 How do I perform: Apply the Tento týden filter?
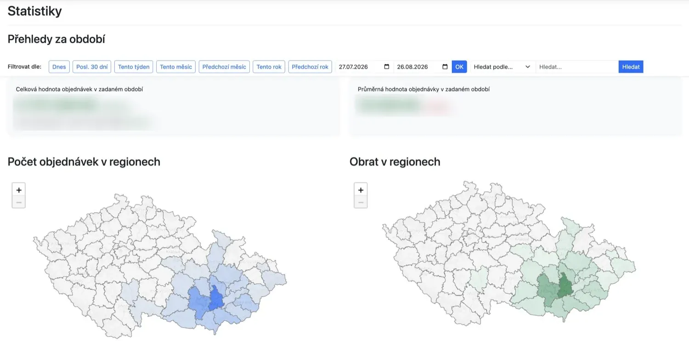click(134, 67)
